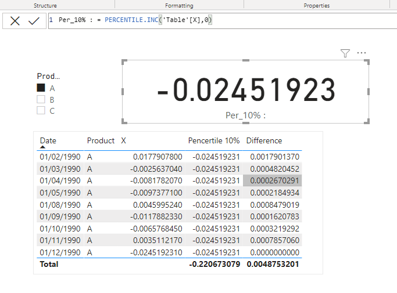Click the Prod... slicer title
The height and width of the screenshot is (293, 397).
(x=48, y=76)
